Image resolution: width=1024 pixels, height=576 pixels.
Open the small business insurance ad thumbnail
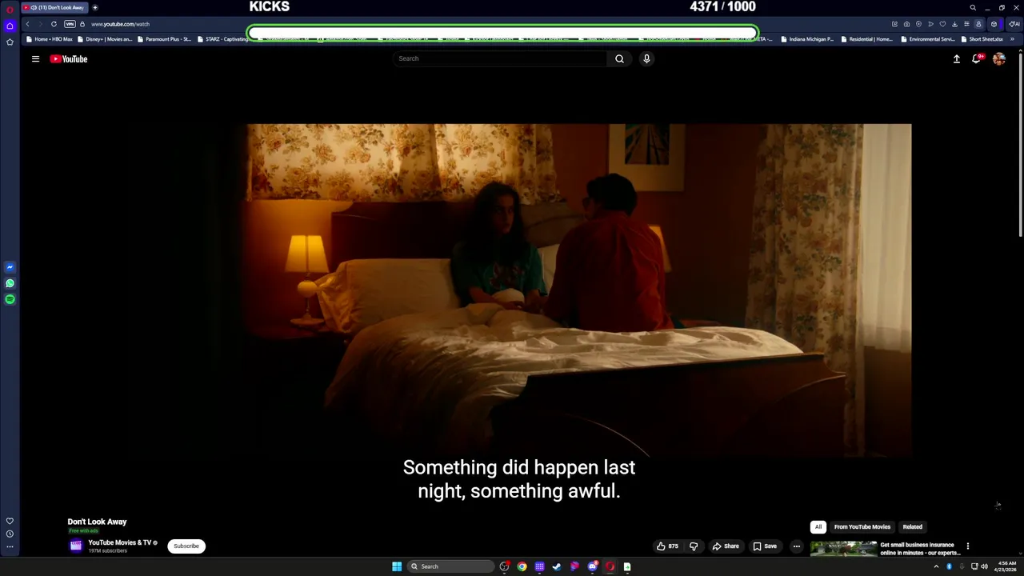(x=843, y=549)
